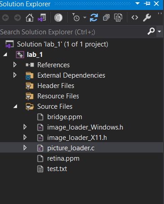Focus the Search Solution Explorer field
This screenshot has width=164, height=204.
click(x=73, y=32)
